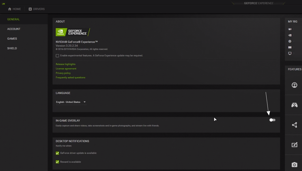
Task: Click the NVIDIA driver icon in My Rig
Action: (290, 35)
